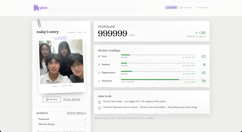Click the Pigmentation progress bar
Viewport: 242px width, 132px height.
[x=158, y=71]
